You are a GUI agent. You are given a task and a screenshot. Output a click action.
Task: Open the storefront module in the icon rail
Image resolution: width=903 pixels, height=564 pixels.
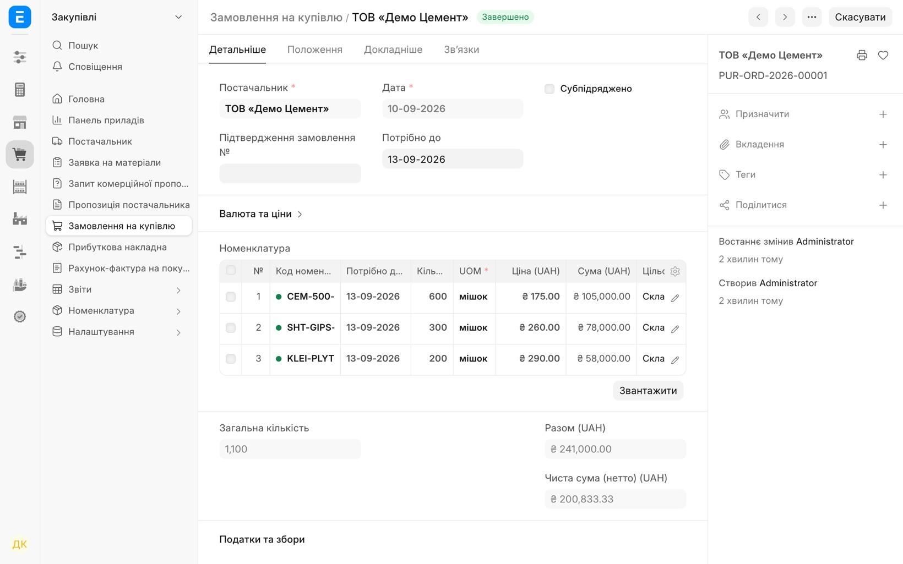(x=20, y=122)
